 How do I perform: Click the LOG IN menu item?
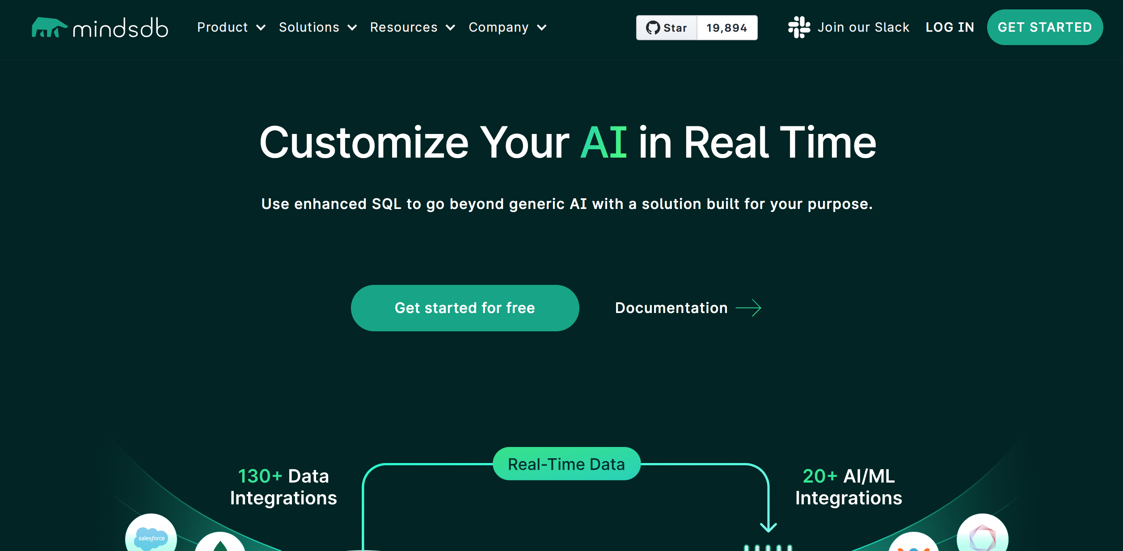[950, 27]
